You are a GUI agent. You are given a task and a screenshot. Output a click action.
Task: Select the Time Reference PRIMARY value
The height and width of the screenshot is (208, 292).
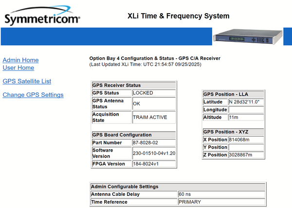point(221,202)
